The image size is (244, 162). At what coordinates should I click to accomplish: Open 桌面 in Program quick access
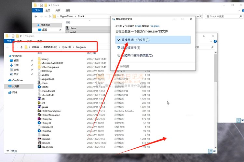click(14, 61)
